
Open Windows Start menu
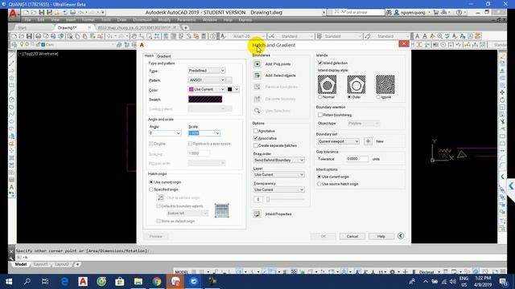(x=9, y=282)
